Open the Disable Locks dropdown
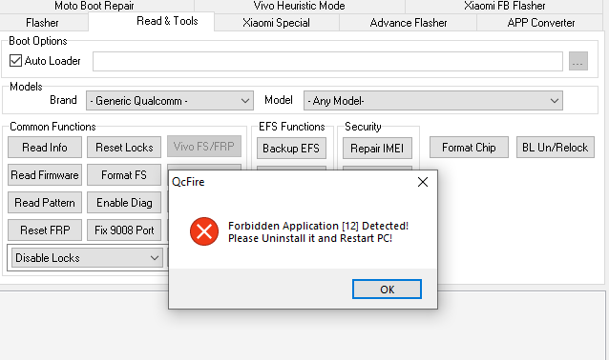The height and width of the screenshot is (360, 609). point(87,258)
